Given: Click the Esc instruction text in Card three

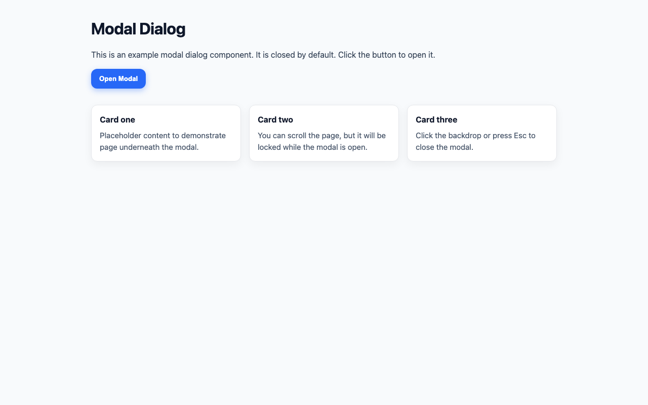Looking at the screenshot, I should pyautogui.click(x=475, y=141).
